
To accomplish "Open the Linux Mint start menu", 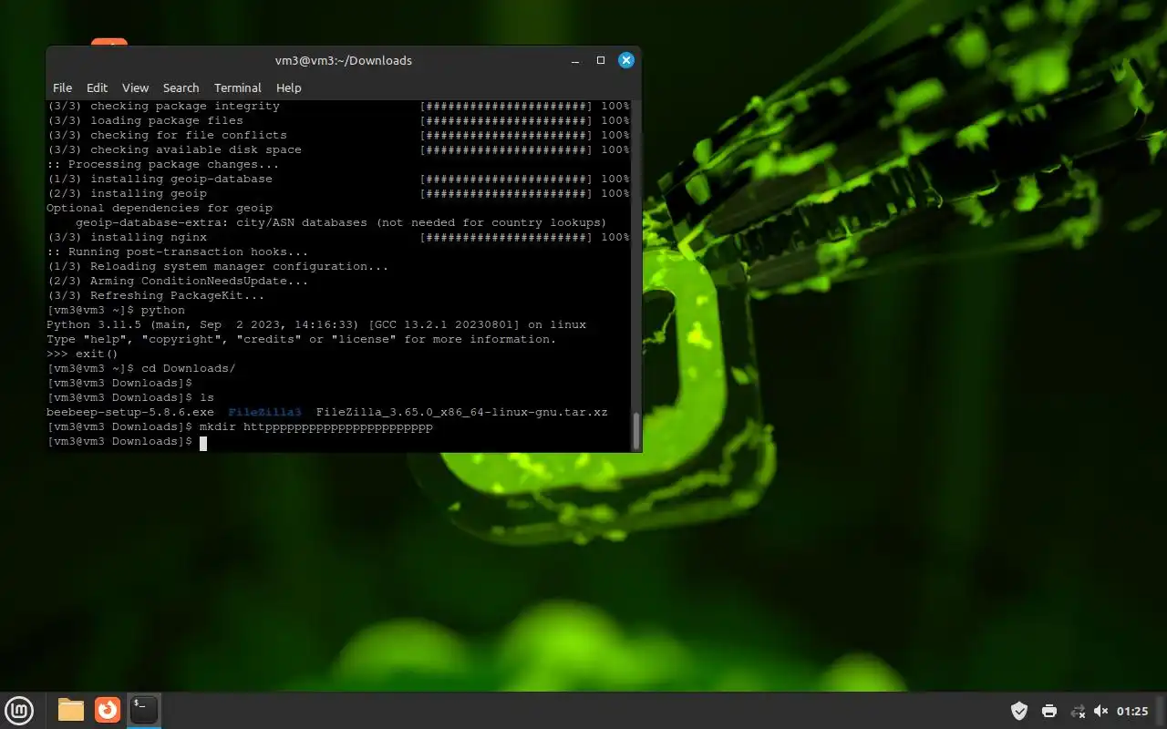I will [19, 710].
